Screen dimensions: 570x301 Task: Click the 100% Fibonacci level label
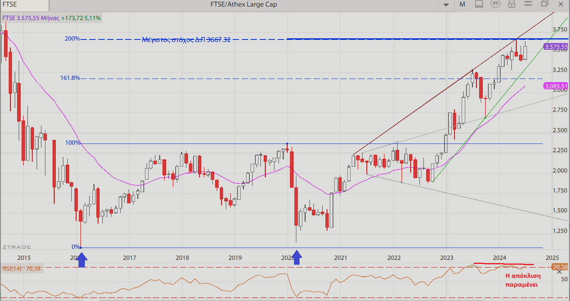coord(72,143)
